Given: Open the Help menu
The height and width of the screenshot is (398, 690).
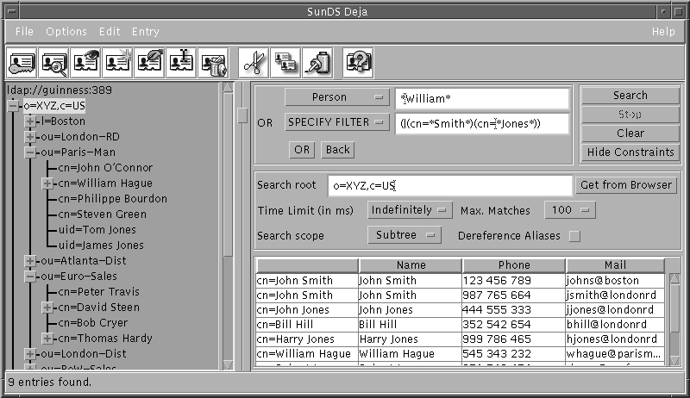Looking at the screenshot, I should click(x=663, y=32).
